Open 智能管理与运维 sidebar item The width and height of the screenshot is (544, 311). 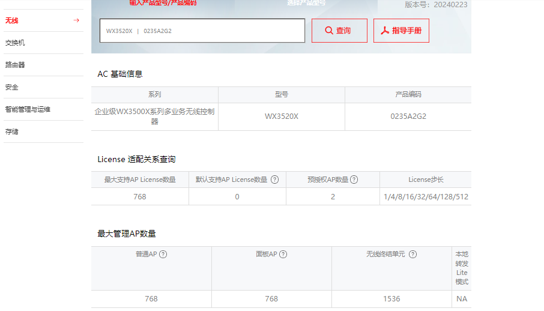[43, 109]
